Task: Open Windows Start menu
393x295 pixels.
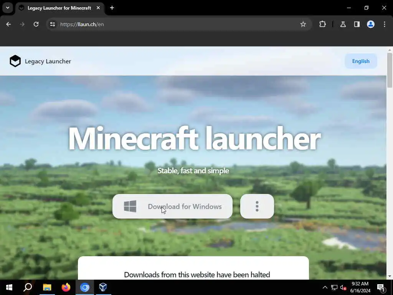Action: pyautogui.click(x=9, y=287)
